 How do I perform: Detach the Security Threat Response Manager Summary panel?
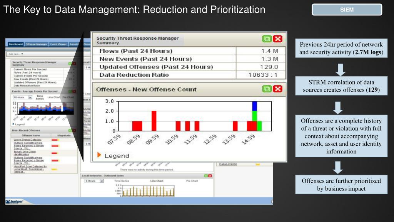[x=267, y=39]
